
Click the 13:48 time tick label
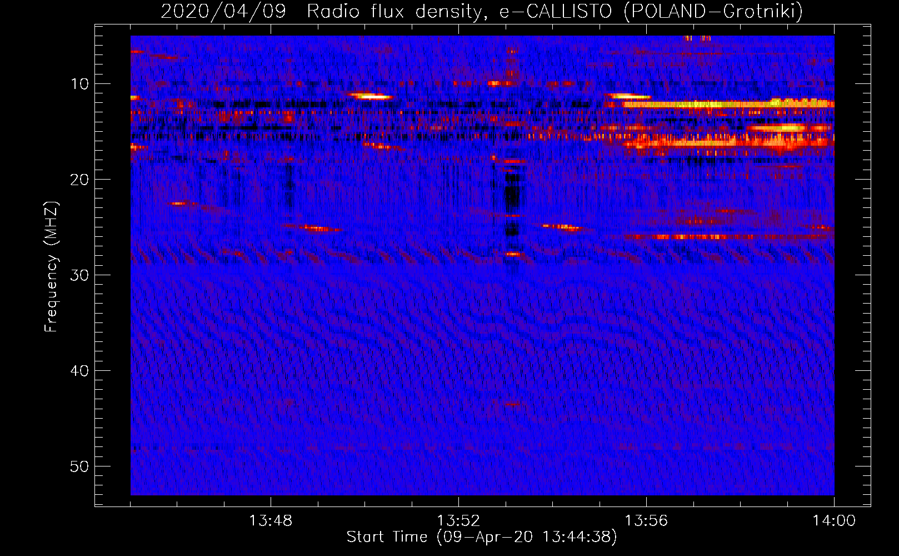(x=271, y=521)
